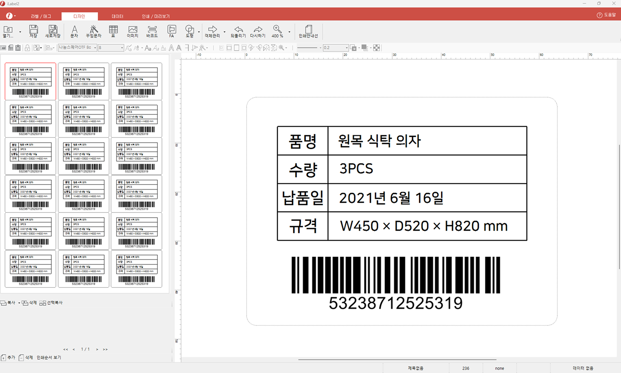Click 인쇄순서 보기 print order view
The image size is (621, 373).
point(49,358)
